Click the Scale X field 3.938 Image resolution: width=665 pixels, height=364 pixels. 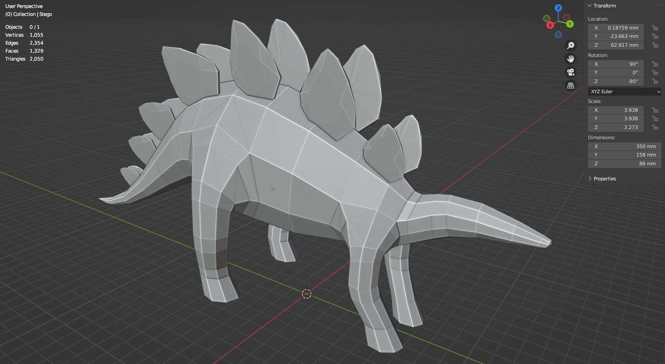pos(615,110)
